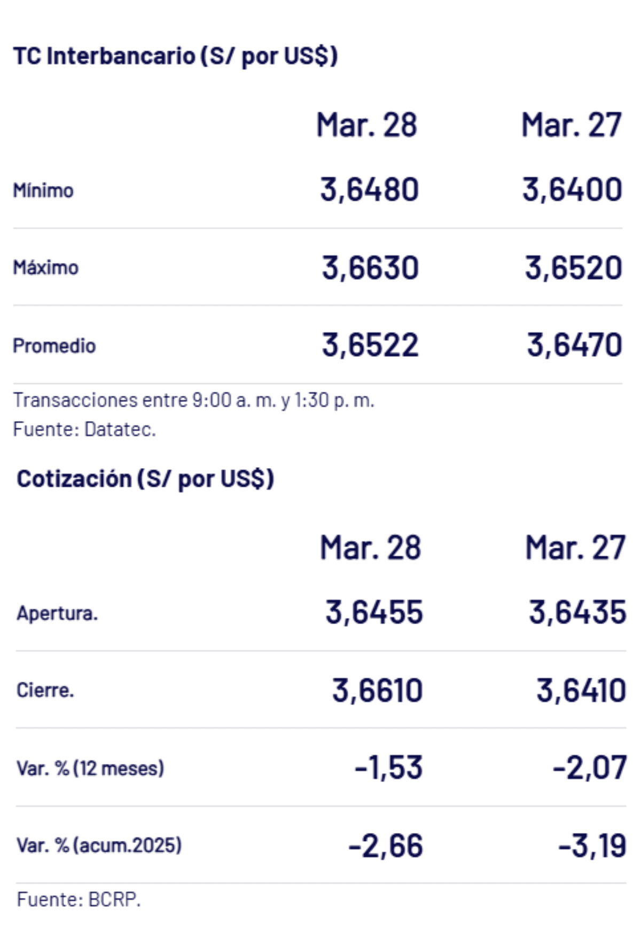The width and height of the screenshot is (641, 935).
Task: Click the Cierre value 3,6410
Action: 581,690
